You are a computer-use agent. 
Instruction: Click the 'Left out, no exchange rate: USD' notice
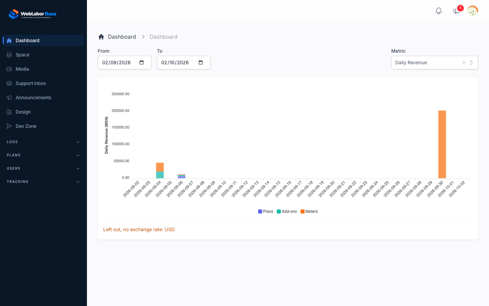139,230
